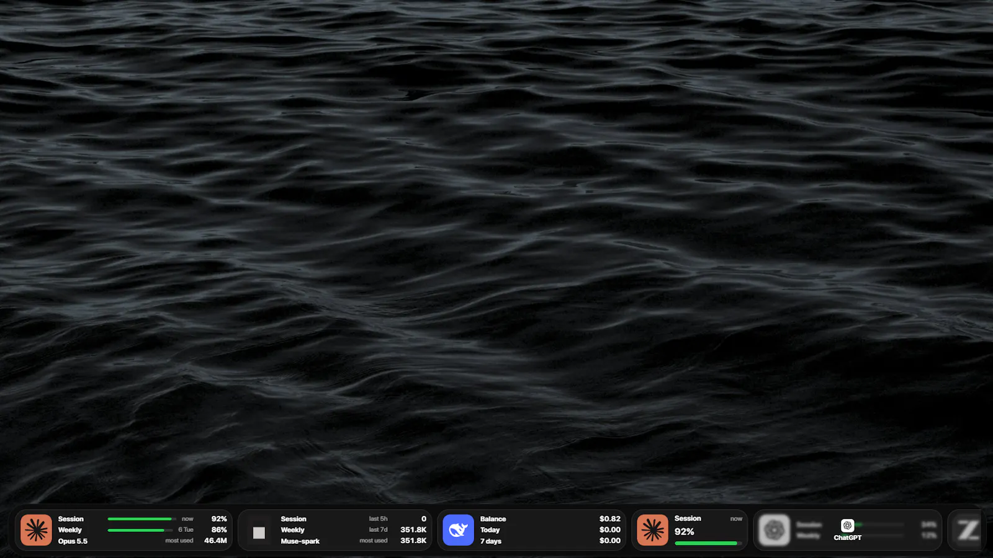
Task: Open the blurred OpenAI icon in the ChatGPT widget
Action: pyautogui.click(x=774, y=530)
